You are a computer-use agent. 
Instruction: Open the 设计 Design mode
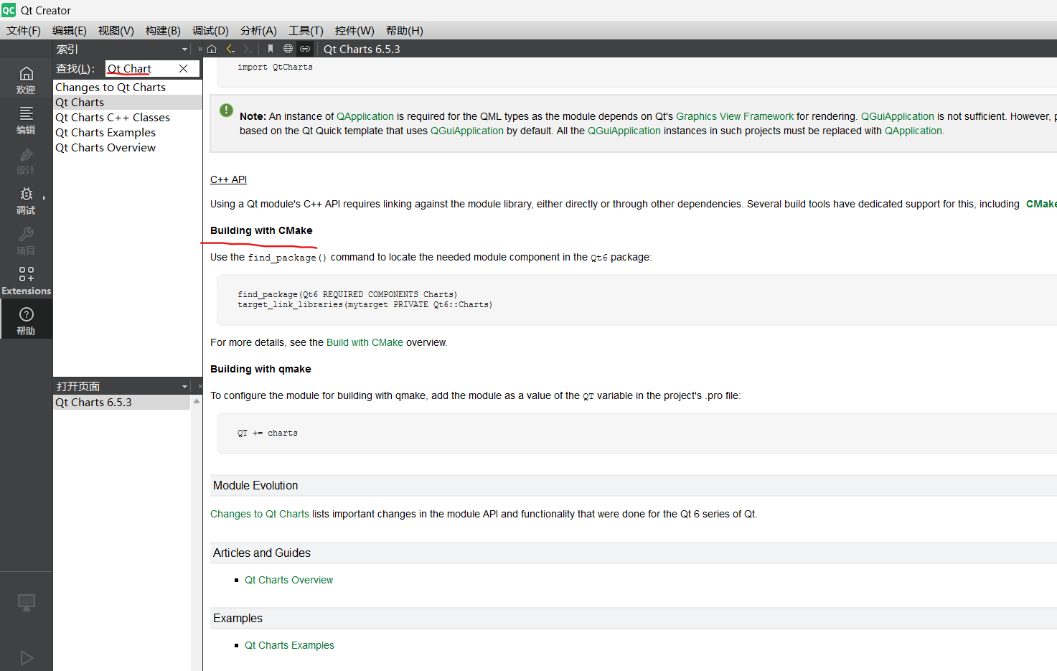pos(26,160)
